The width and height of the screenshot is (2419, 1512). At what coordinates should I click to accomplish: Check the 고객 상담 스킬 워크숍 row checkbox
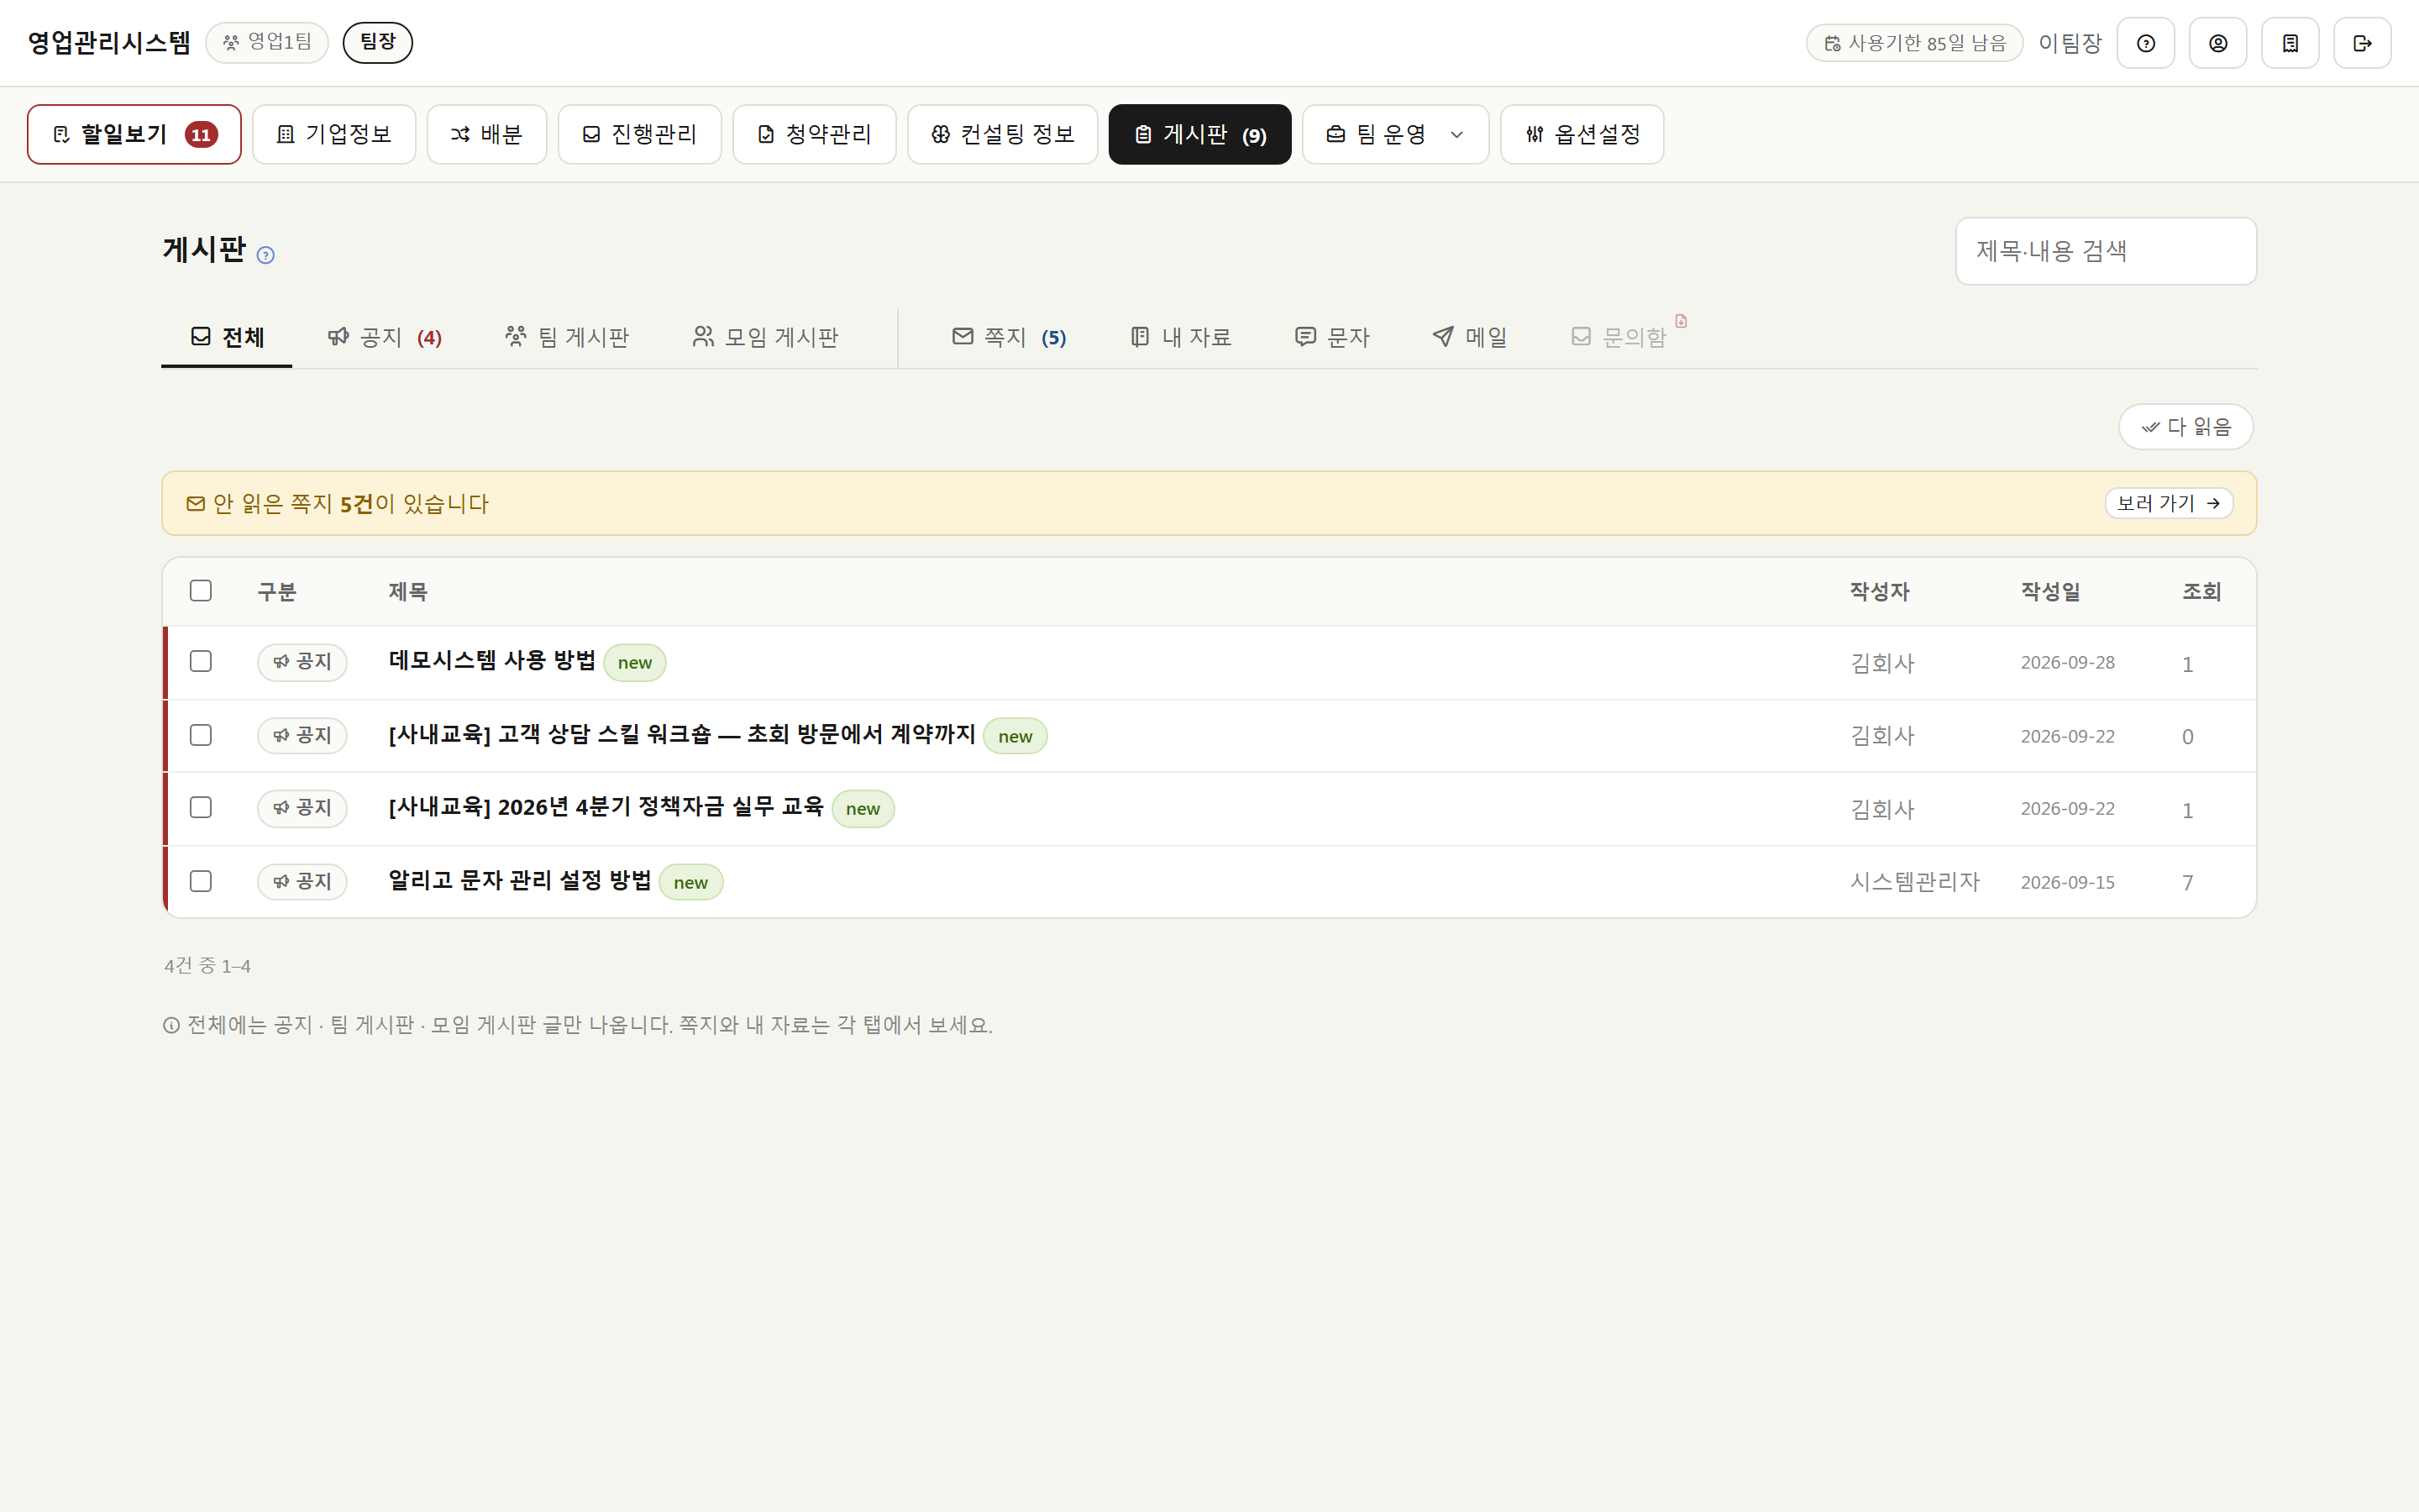point(201,735)
